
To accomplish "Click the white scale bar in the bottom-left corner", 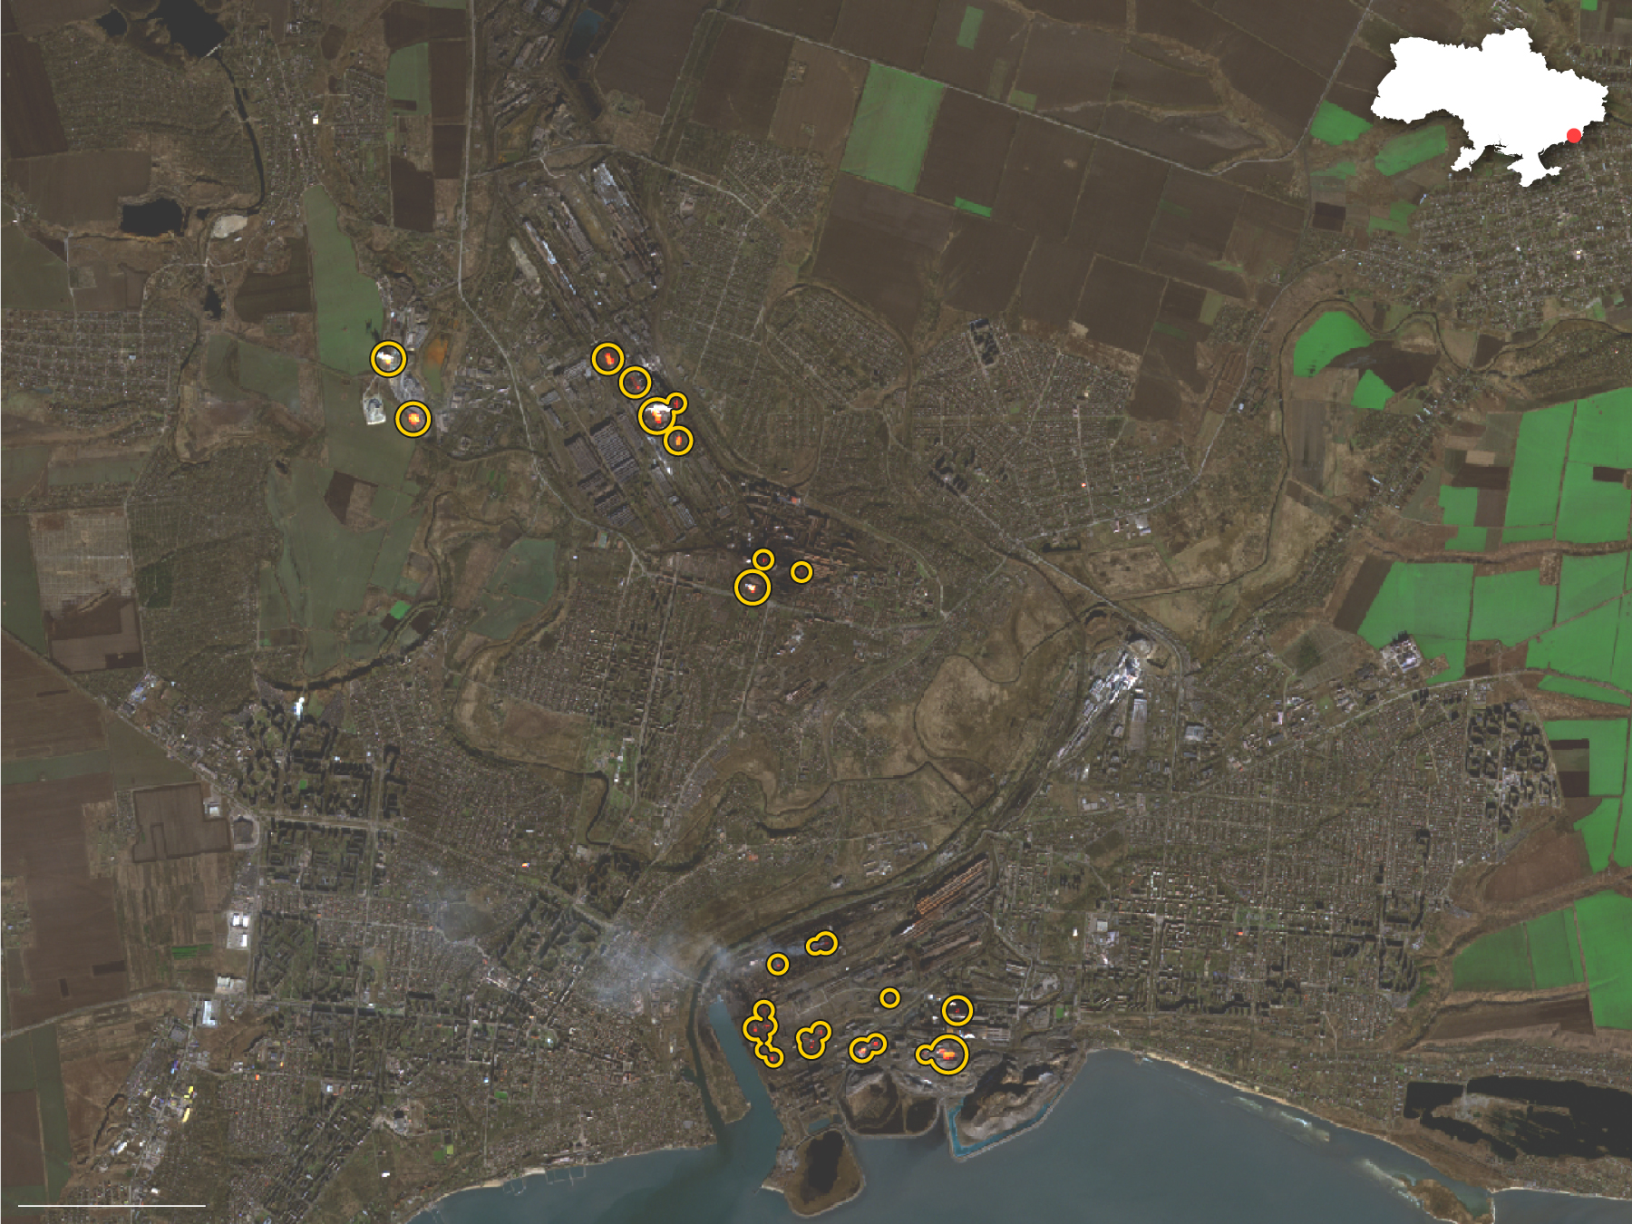I will [x=112, y=1205].
